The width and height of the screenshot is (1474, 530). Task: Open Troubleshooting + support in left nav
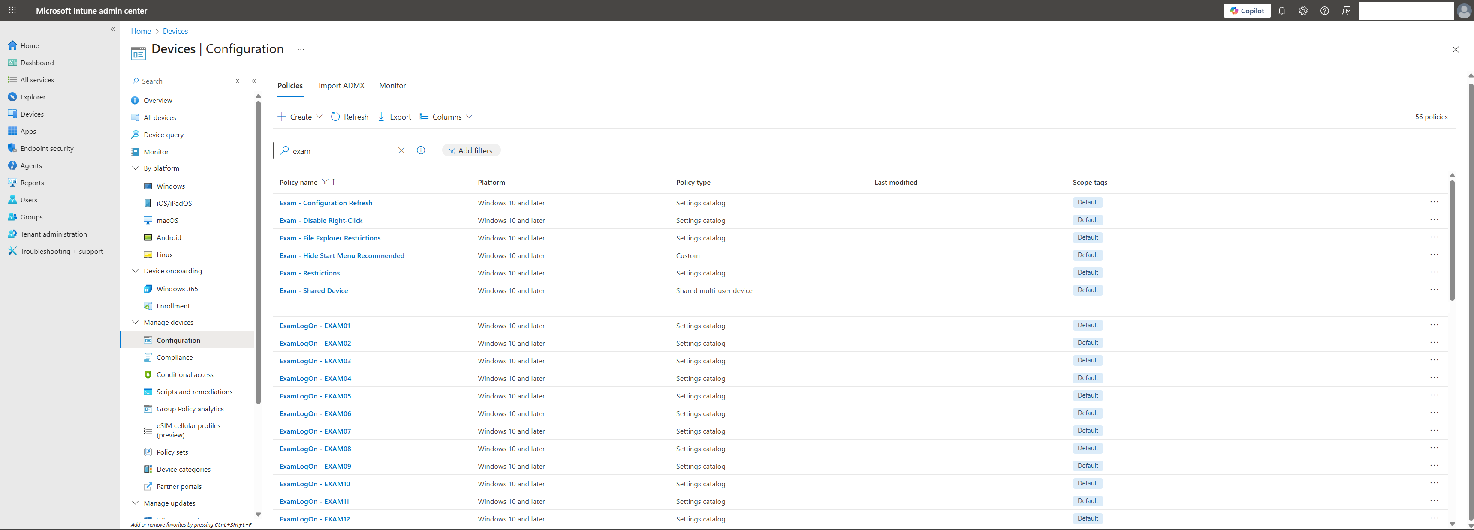[x=61, y=251]
